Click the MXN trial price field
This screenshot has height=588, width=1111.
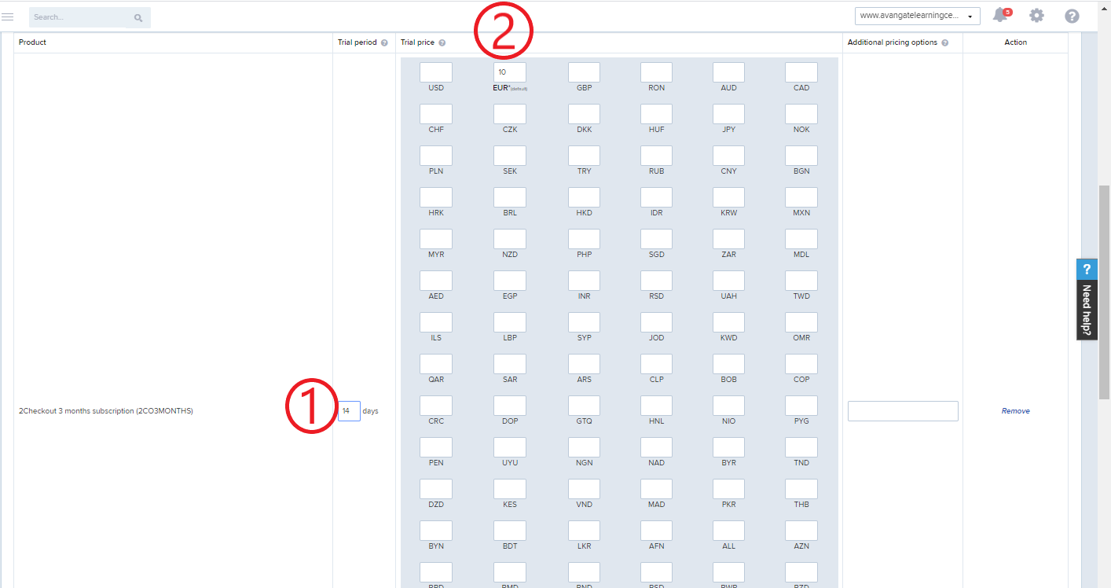pos(801,197)
